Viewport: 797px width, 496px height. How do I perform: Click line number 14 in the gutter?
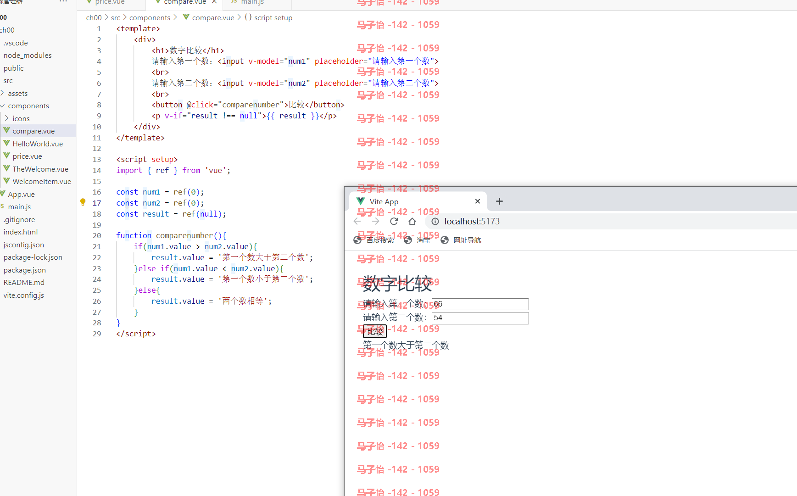click(x=97, y=170)
